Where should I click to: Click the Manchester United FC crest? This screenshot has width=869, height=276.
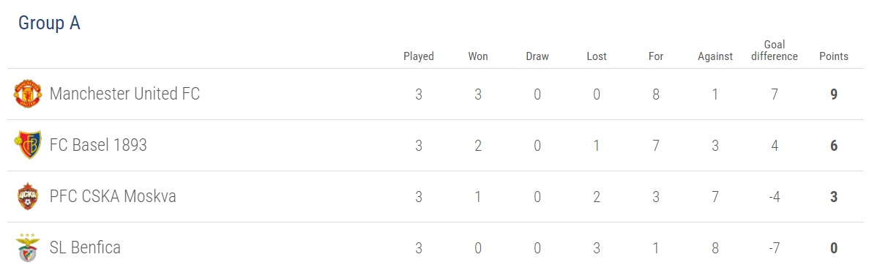coord(27,94)
